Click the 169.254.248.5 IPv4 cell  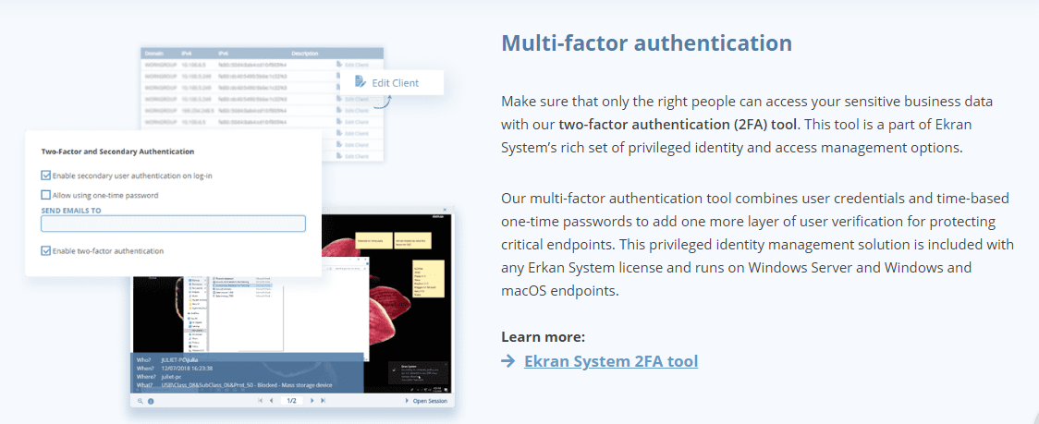(197, 111)
